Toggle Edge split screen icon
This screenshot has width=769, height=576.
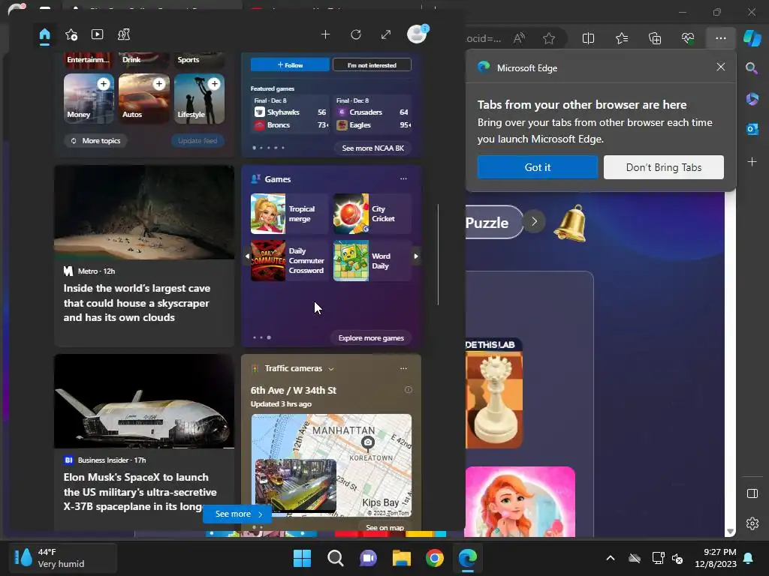click(x=588, y=38)
